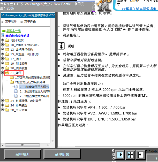
Task: Open the 返回上一级 link
Action: (13, 30)
